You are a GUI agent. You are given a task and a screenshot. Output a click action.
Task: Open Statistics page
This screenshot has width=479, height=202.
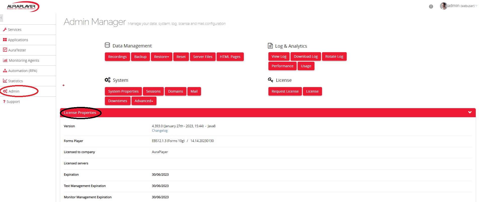(15, 81)
